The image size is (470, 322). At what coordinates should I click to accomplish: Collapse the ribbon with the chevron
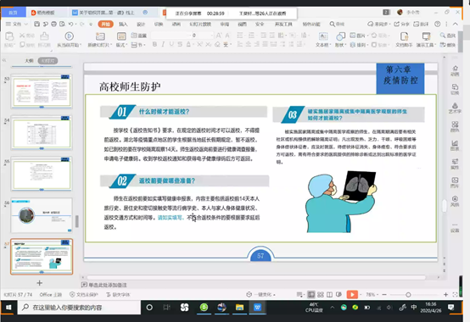coord(456,24)
